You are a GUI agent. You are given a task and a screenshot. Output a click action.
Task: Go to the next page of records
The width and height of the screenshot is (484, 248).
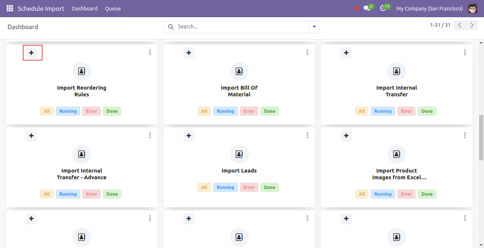point(472,25)
